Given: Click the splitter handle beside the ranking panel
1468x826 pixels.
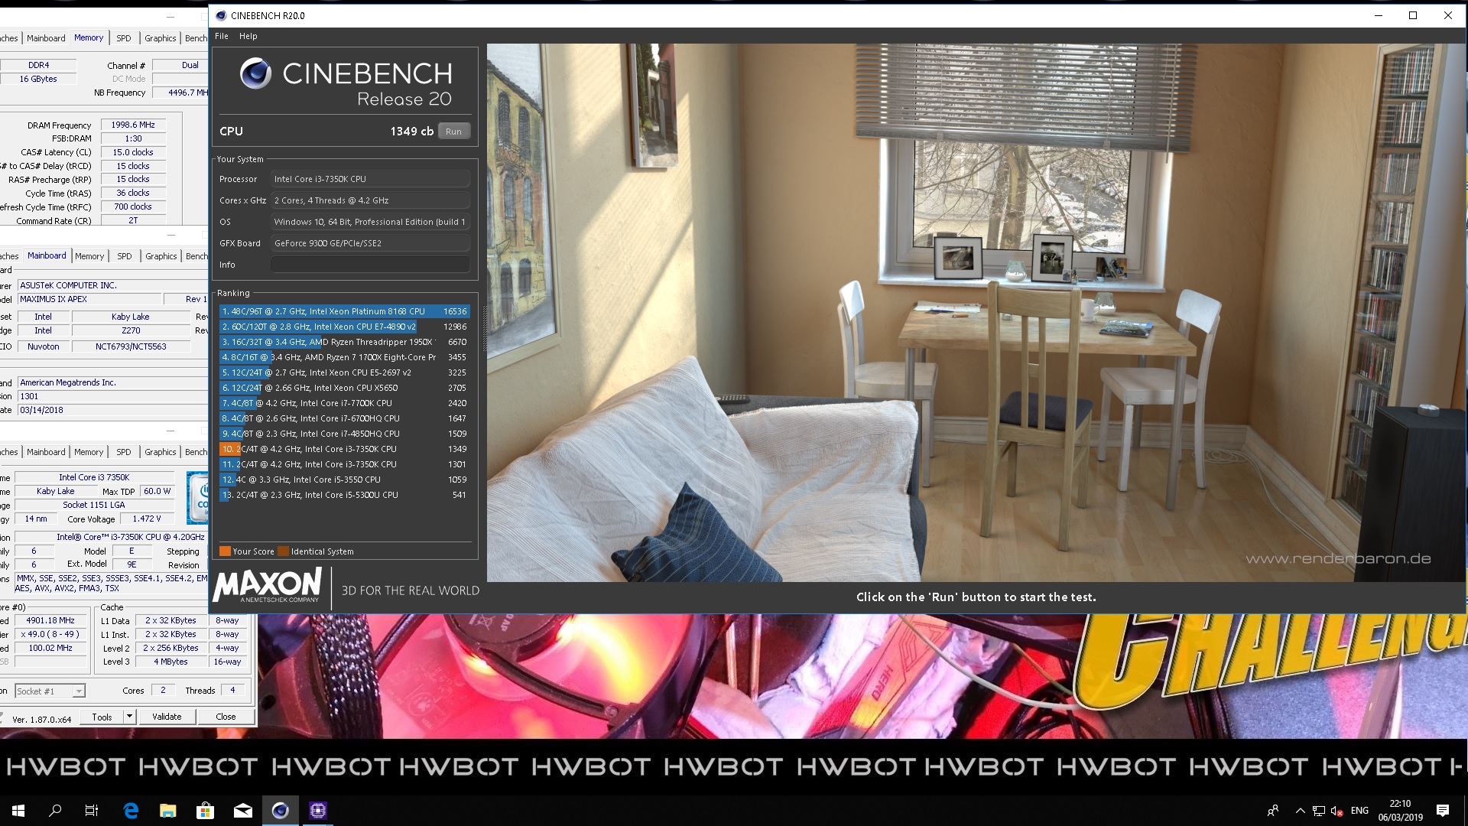Looking at the screenshot, I should [484, 329].
